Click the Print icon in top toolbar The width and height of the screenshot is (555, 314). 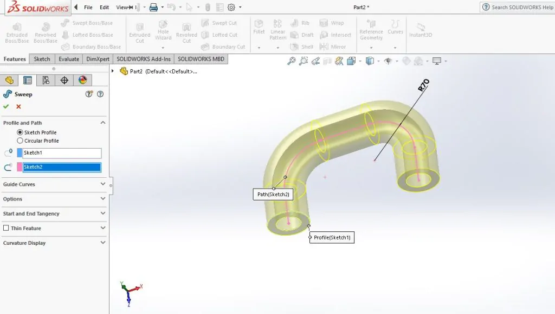point(153,7)
